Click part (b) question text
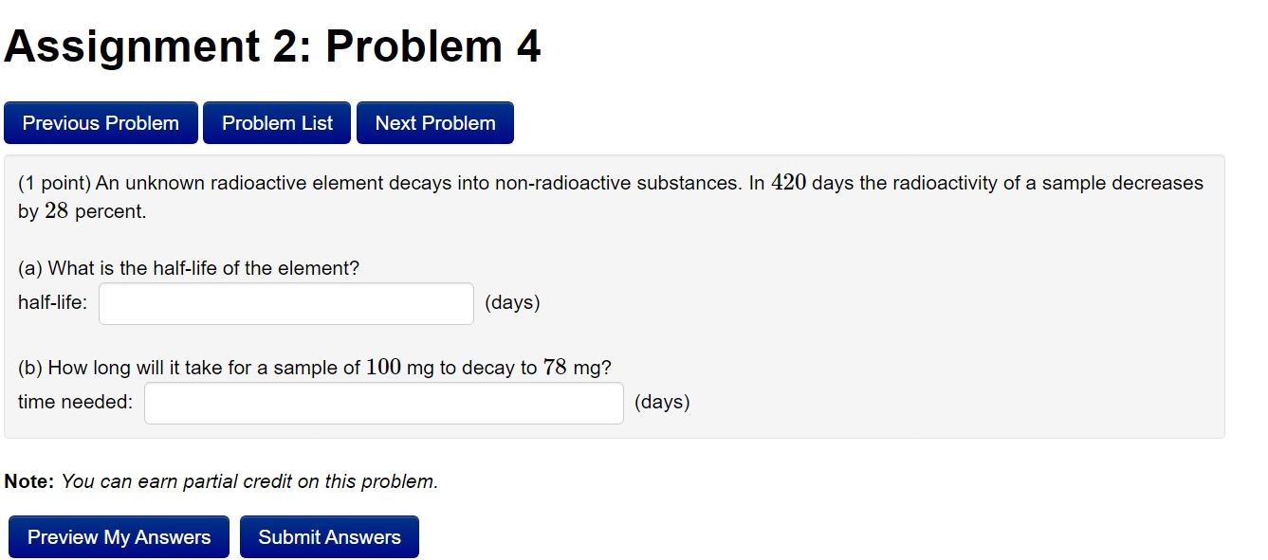Screen dimensions: 1268x560 pos(313,366)
